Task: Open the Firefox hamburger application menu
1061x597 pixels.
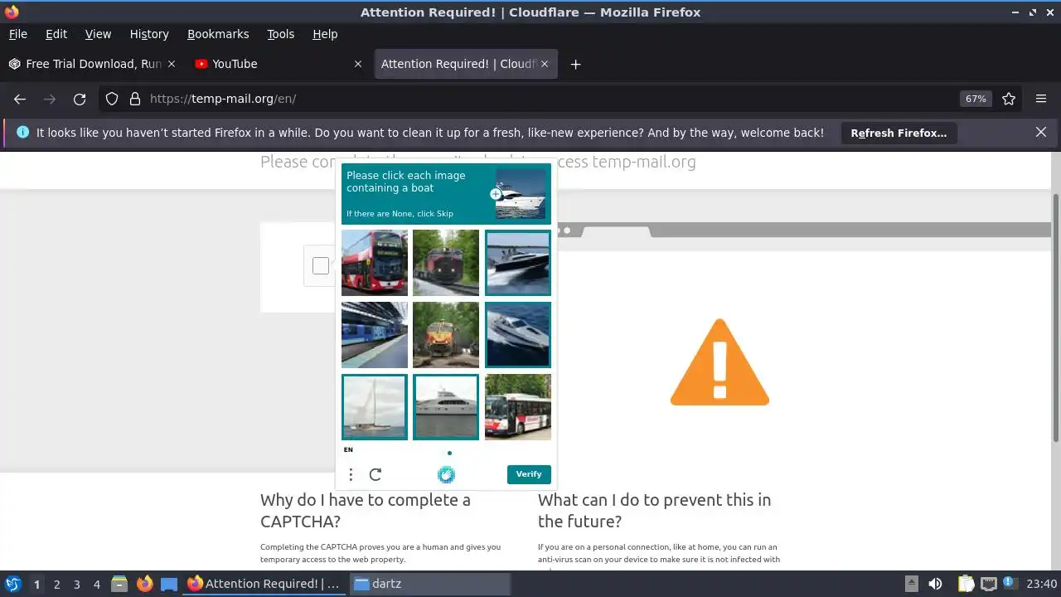Action: (1041, 99)
